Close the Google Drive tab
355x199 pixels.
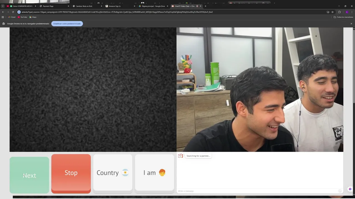click(168, 6)
